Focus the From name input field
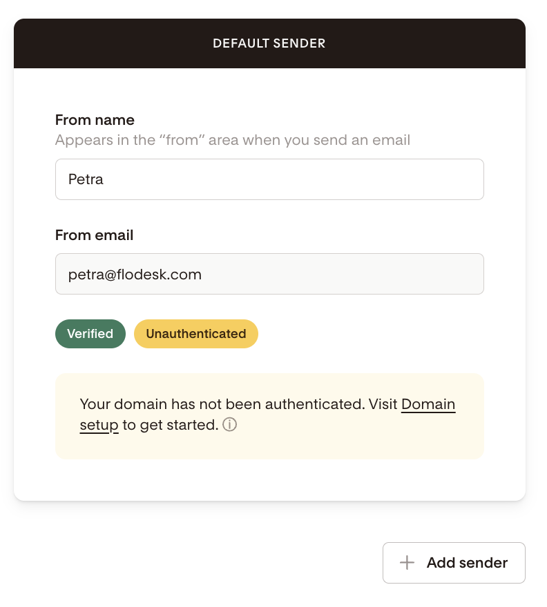 269,179
